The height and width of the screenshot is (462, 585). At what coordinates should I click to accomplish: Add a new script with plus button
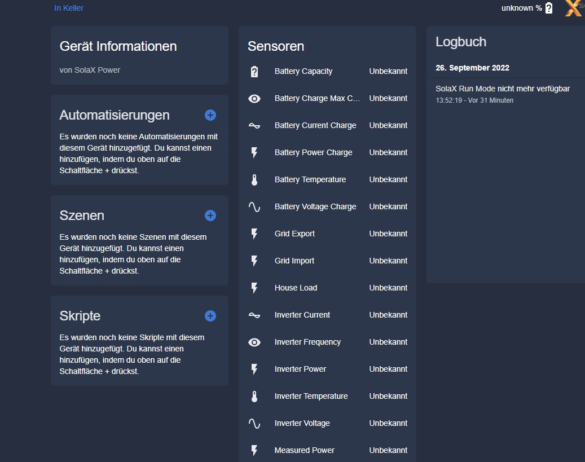210,316
